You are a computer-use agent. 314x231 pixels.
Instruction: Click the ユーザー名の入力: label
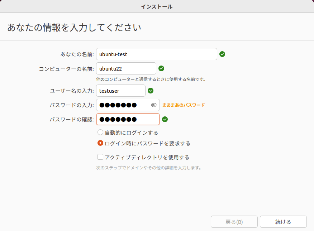click(x=72, y=91)
